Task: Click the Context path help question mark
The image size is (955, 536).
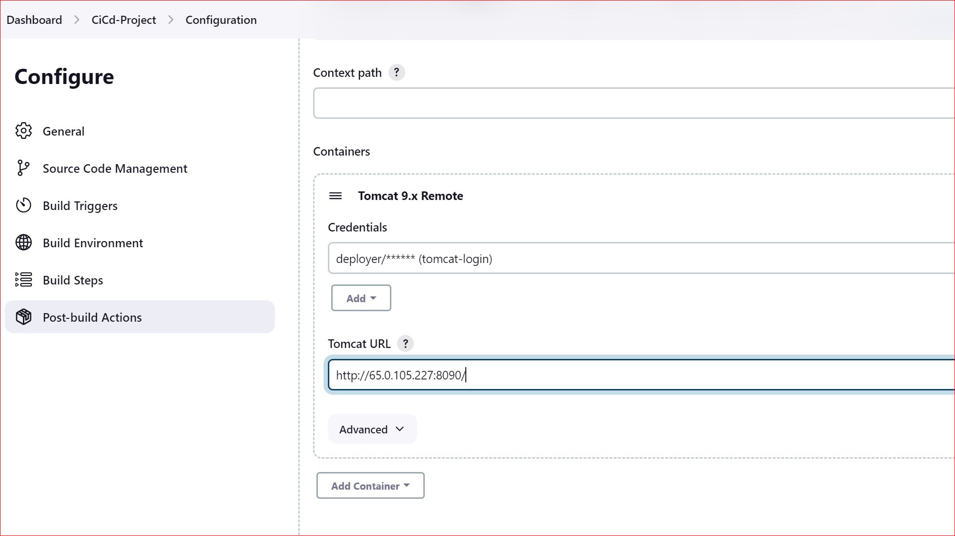Action: tap(397, 72)
